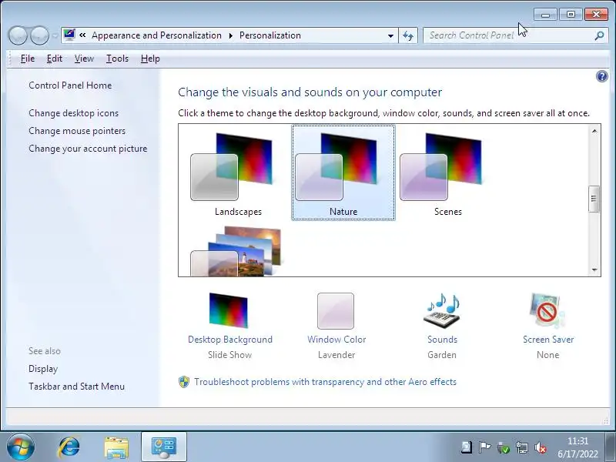Click the Sounds text link
This screenshot has height=462, width=616.
pos(442,340)
